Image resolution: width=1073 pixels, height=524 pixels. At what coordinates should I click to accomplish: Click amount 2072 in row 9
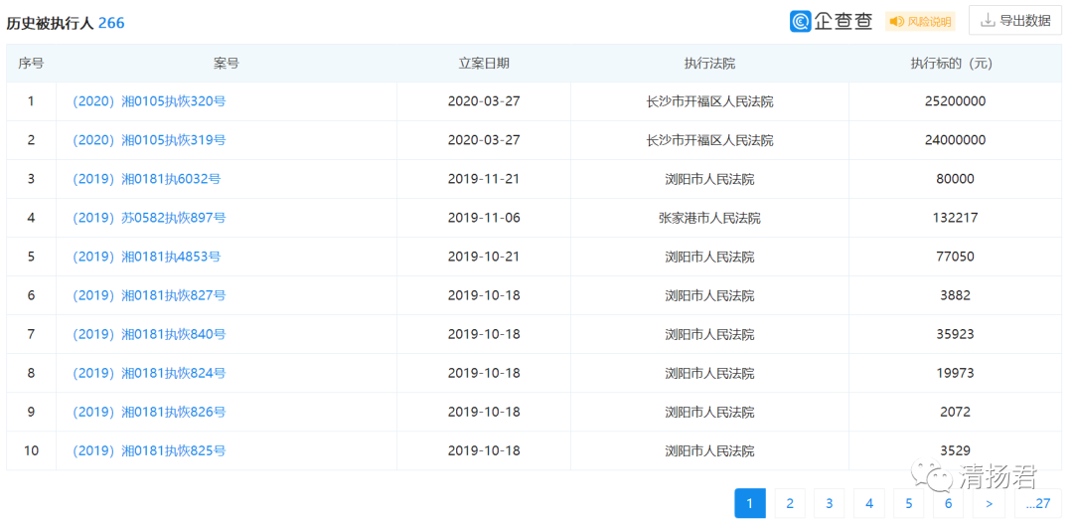click(955, 412)
